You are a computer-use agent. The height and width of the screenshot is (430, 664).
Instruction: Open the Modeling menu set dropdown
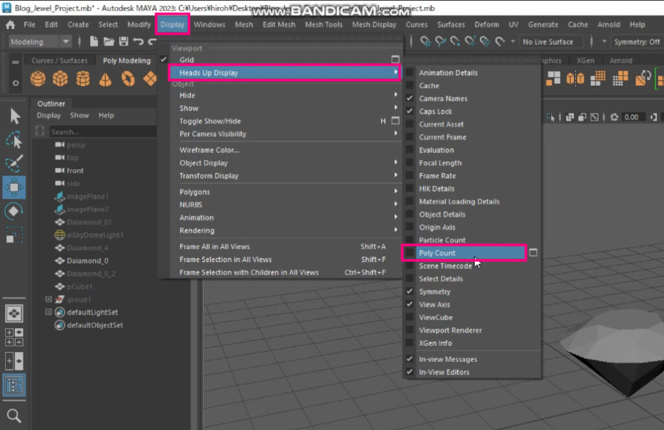tap(40, 42)
